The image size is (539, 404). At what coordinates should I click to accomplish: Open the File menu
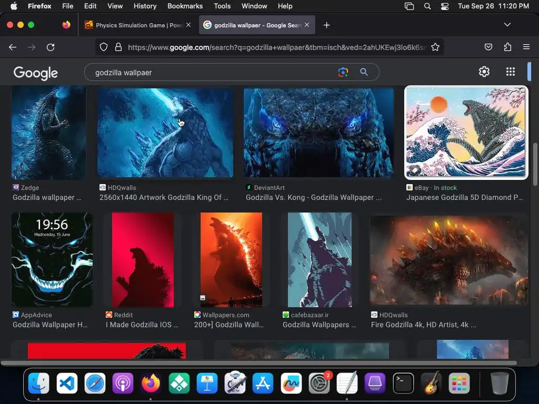pyautogui.click(x=67, y=6)
